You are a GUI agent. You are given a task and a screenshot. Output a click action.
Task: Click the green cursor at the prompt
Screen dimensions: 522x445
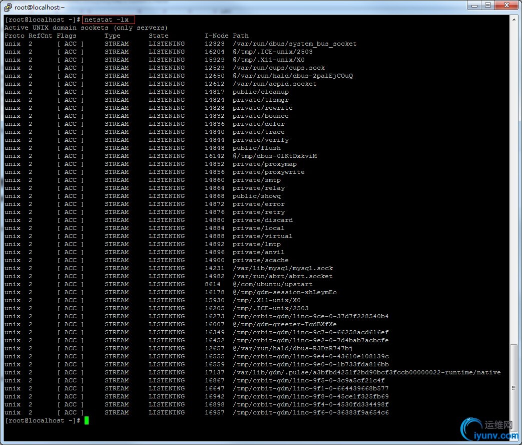pos(87,420)
